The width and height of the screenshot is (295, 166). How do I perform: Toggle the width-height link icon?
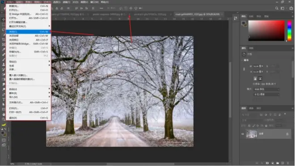tap(244, 69)
